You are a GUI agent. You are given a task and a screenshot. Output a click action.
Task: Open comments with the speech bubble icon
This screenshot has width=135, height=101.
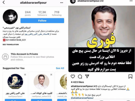tap(80, 76)
